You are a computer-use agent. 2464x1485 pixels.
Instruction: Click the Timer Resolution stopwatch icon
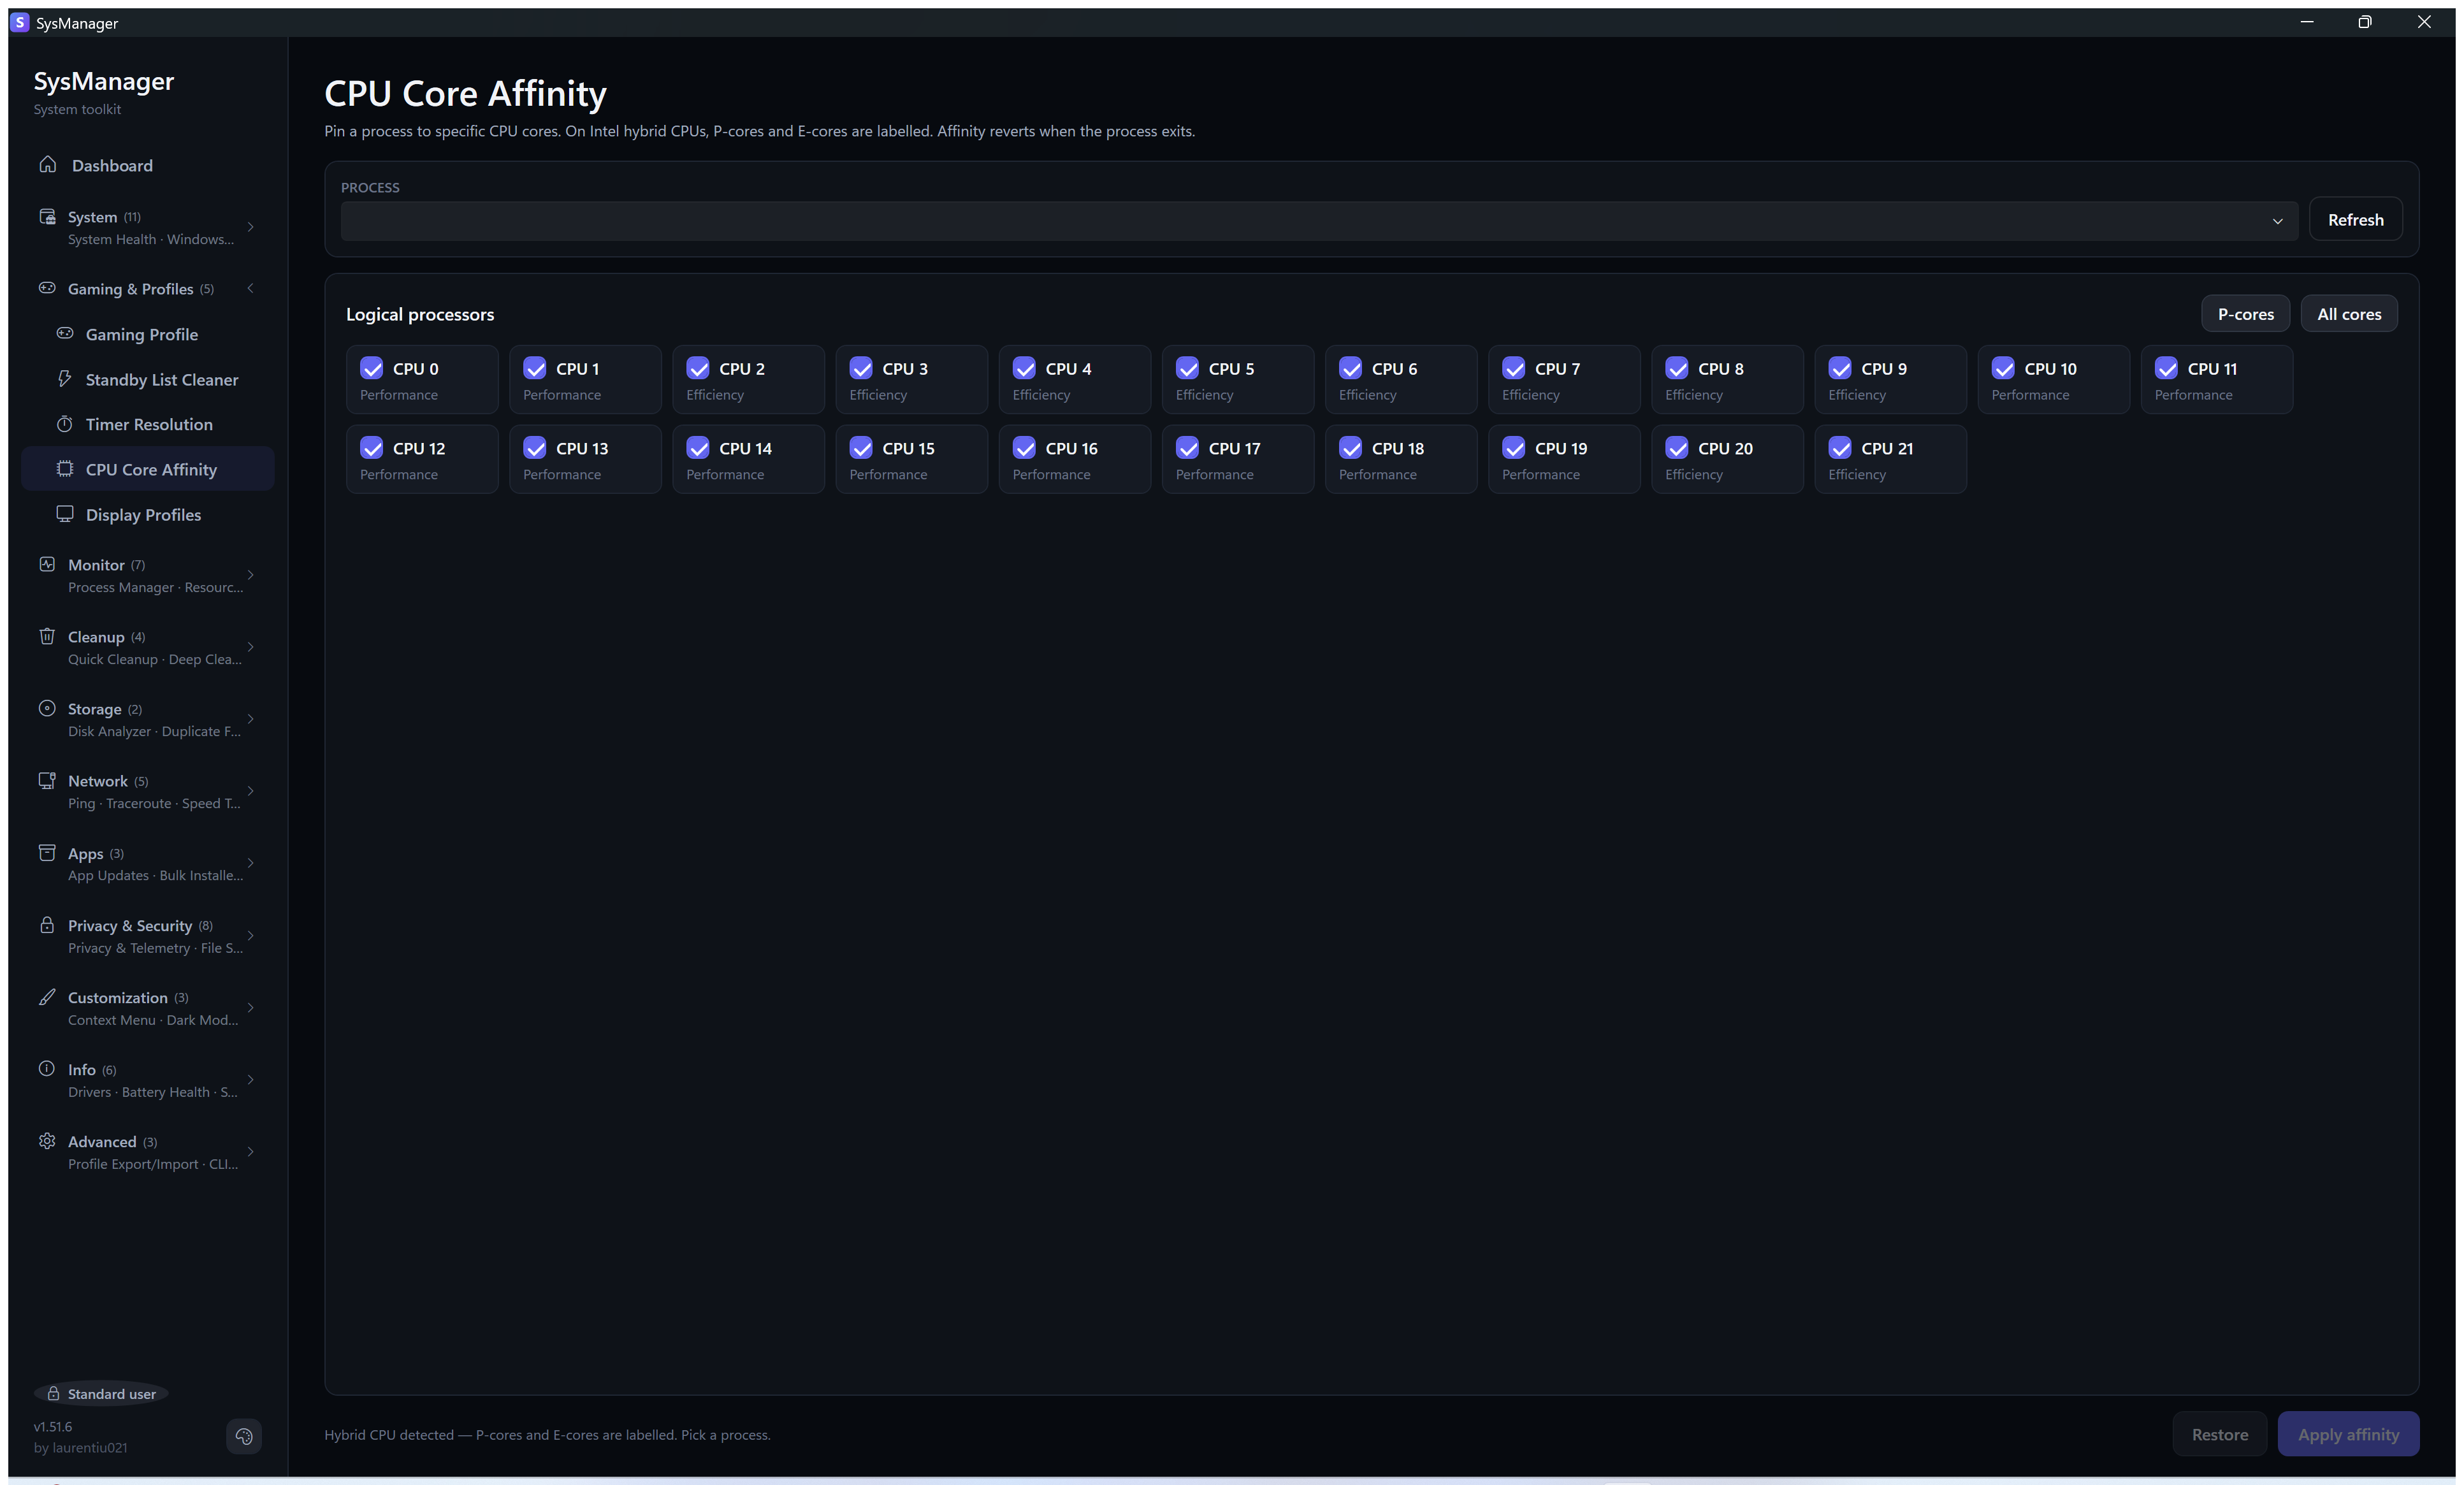65,424
